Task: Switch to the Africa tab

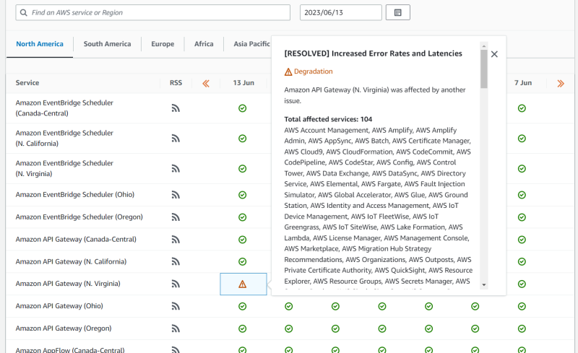Action: tap(204, 44)
